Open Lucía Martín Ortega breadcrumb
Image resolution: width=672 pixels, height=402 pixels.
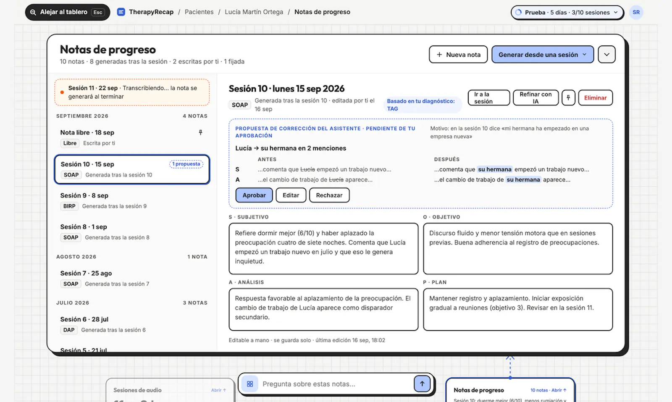pos(254,12)
